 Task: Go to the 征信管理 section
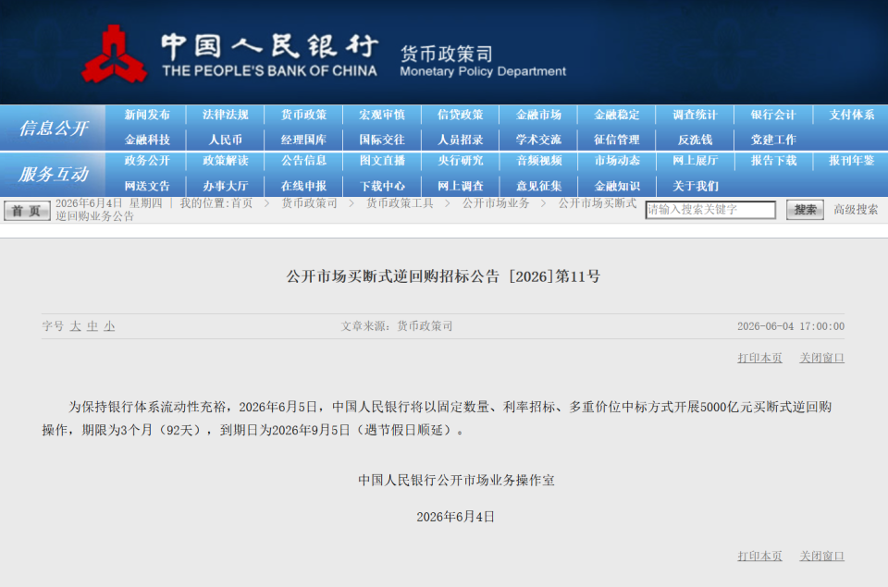click(x=617, y=140)
